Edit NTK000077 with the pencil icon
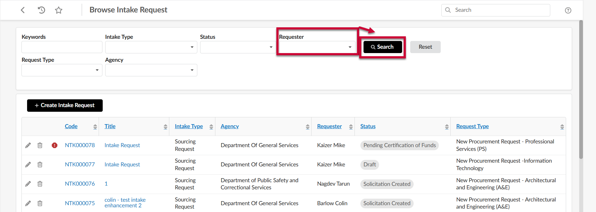The height and width of the screenshot is (212, 596). pos(28,165)
